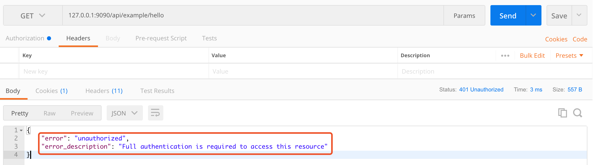593x165 pixels.
Task: Click the blue Send button
Action: click(508, 16)
